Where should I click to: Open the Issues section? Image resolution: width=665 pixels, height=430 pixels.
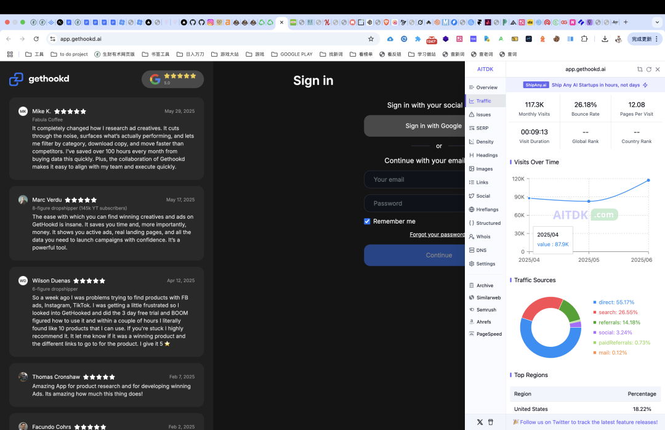click(480, 115)
